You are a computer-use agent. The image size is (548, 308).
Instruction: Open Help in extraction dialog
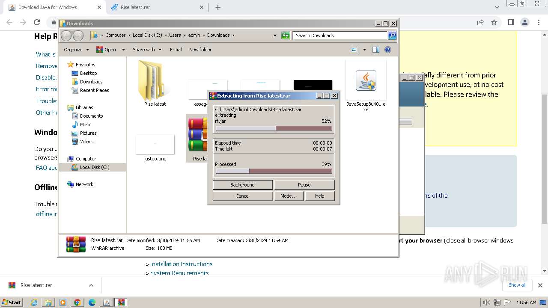319,196
